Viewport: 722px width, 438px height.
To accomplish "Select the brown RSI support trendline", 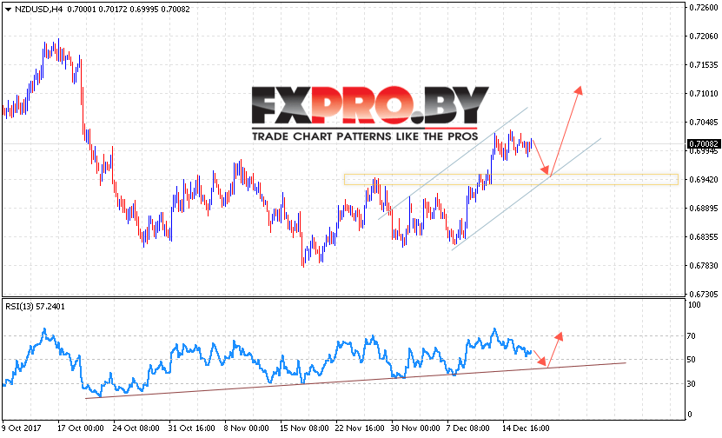I will 355,381.
